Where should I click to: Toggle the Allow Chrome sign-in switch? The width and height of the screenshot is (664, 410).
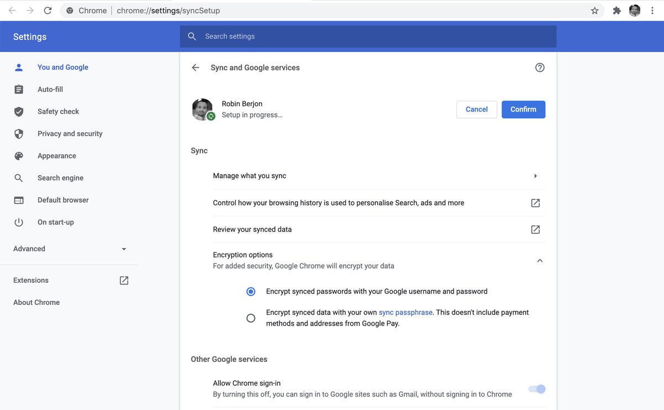coord(537,389)
